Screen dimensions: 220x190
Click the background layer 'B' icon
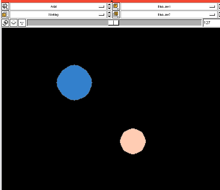(x=116, y=15)
